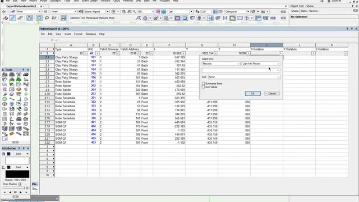Click the pink grid icon beside zoom field

coord(158,11)
